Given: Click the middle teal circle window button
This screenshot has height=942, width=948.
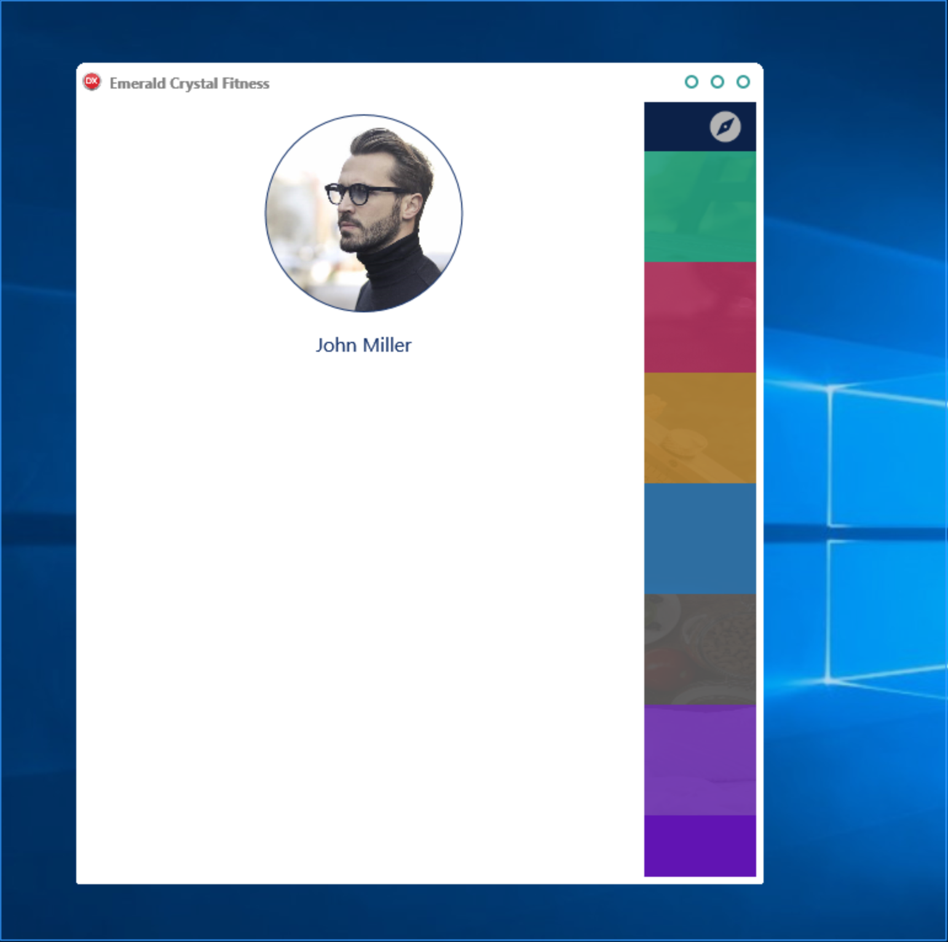Looking at the screenshot, I should (717, 82).
